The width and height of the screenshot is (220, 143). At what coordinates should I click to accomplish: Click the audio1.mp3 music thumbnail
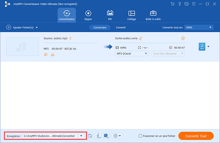[22, 47]
